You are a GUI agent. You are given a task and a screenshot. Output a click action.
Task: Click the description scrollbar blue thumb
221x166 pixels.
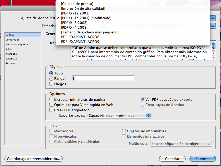pyautogui.click(x=214, y=46)
